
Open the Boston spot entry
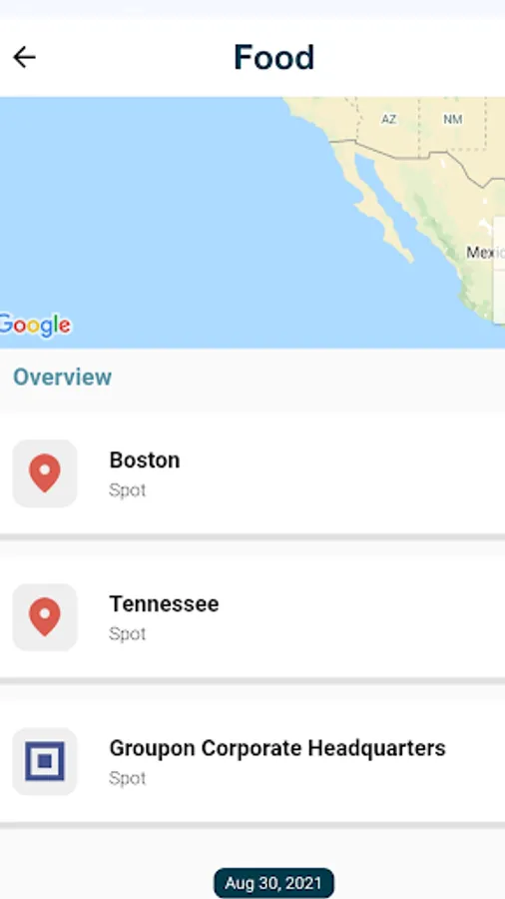point(252,473)
